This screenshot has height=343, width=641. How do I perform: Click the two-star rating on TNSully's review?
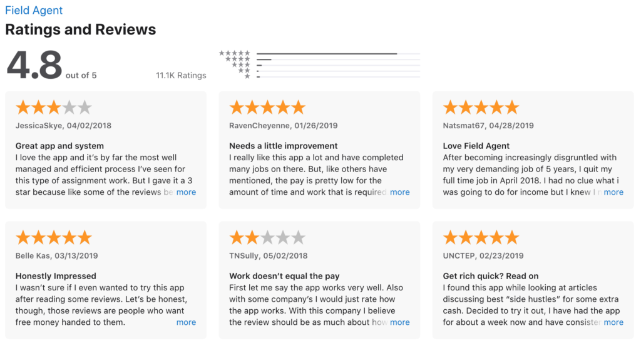(267, 237)
